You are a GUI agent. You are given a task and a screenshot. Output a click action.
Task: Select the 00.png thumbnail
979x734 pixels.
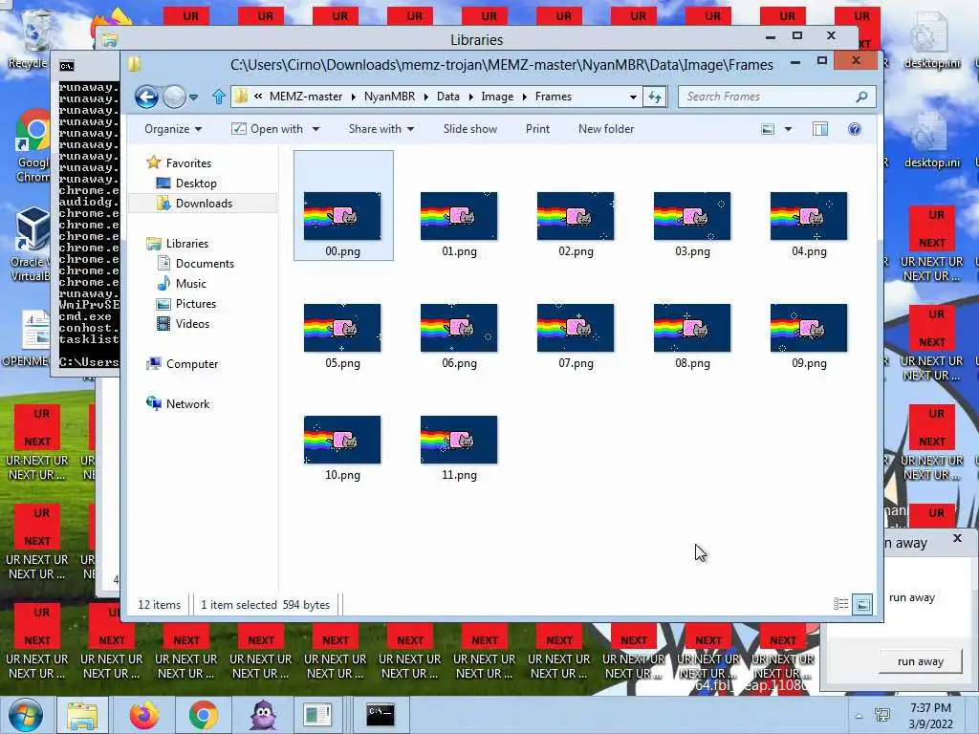pos(343,216)
